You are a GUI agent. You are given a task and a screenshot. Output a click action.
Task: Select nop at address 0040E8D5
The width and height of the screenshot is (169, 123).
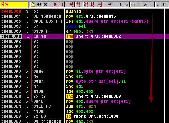[x=70, y=56]
